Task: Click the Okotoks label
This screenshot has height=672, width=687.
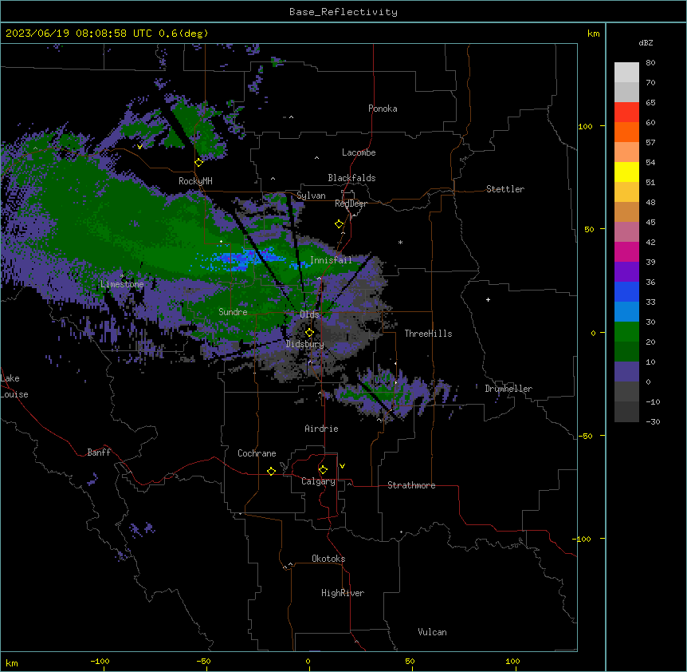Action: (x=328, y=559)
